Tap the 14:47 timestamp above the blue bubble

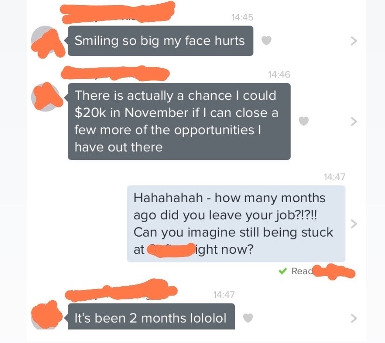(x=334, y=177)
